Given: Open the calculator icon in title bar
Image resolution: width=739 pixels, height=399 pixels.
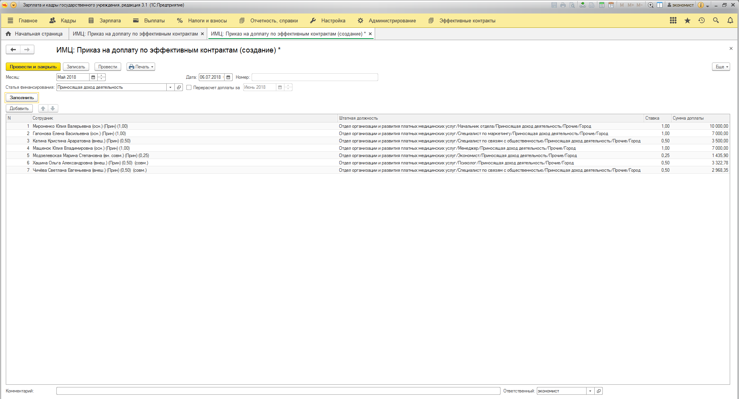Looking at the screenshot, I should (x=602, y=5).
